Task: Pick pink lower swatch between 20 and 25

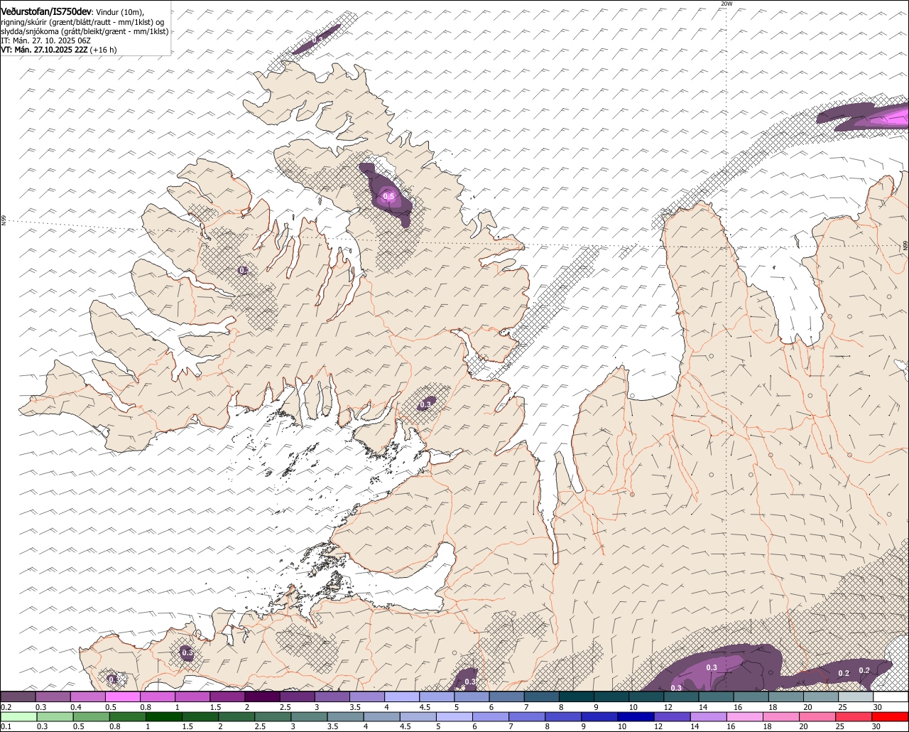Action: 818,716
